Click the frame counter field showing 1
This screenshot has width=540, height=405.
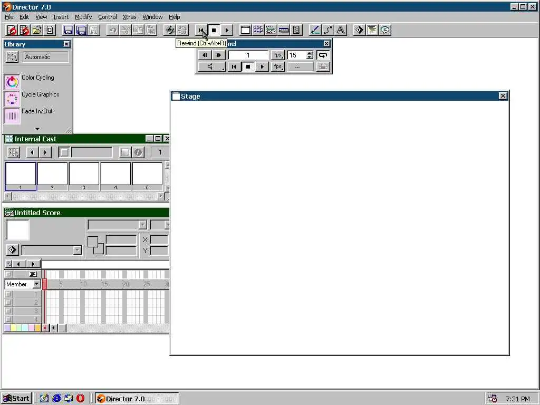(248, 55)
